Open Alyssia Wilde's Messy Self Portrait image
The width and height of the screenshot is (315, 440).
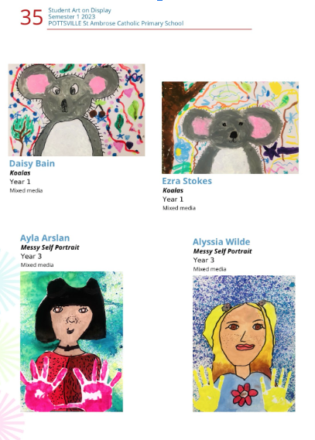click(x=244, y=343)
